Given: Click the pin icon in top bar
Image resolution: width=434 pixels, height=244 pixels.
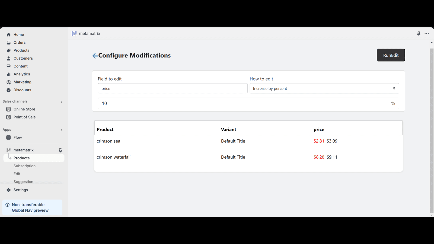Looking at the screenshot, I should [x=419, y=34].
